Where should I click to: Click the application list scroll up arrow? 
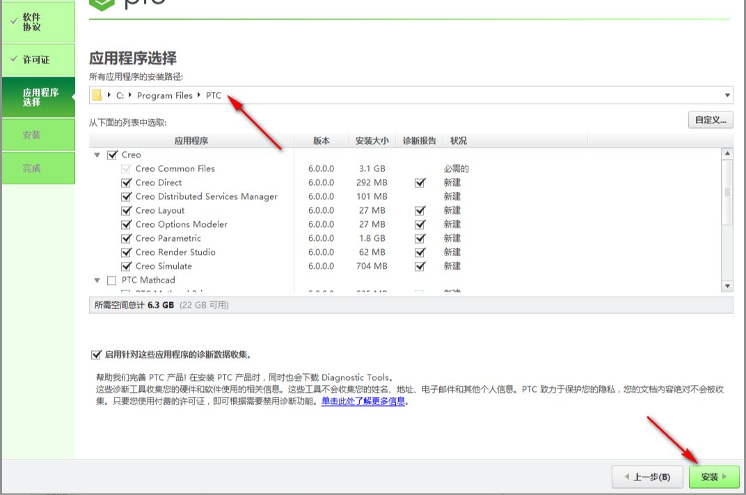[x=727, y=154]
